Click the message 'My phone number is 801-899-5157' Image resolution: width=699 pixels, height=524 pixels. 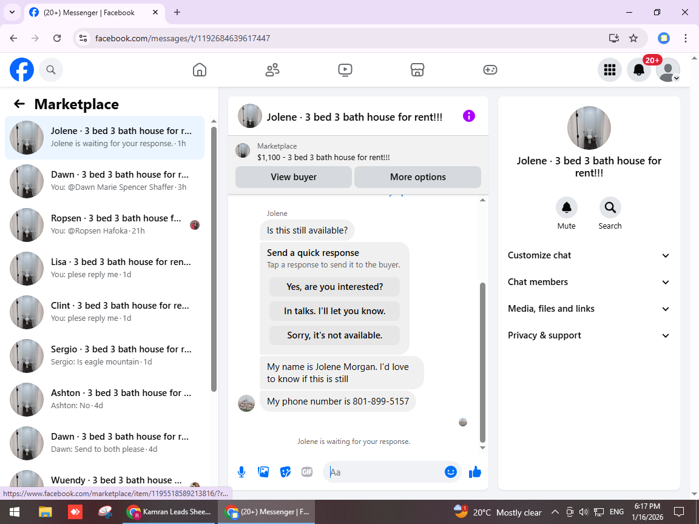pos(337,401)
